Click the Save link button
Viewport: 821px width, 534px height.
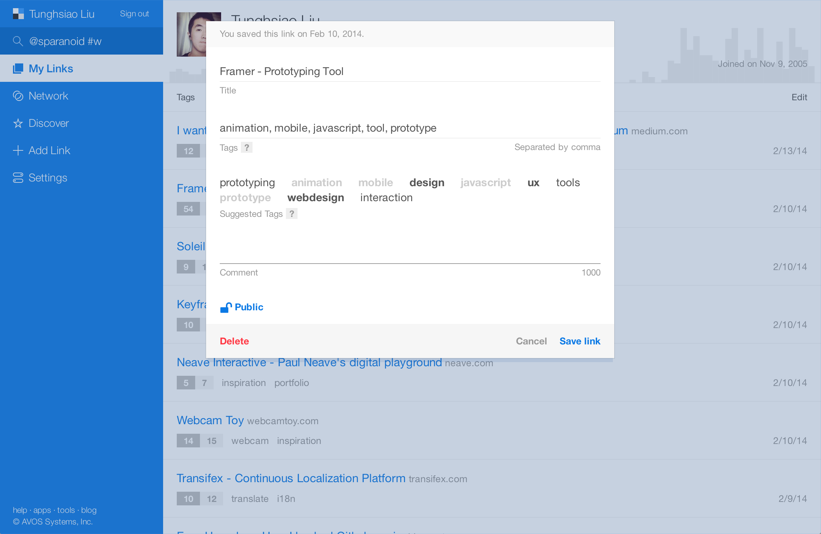(x=579, y=341)
